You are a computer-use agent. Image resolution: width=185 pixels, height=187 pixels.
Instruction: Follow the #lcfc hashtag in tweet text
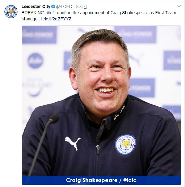pos(51,13)
